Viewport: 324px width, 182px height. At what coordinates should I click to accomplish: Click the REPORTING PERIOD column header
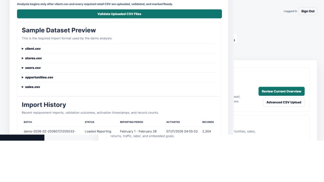131,122
